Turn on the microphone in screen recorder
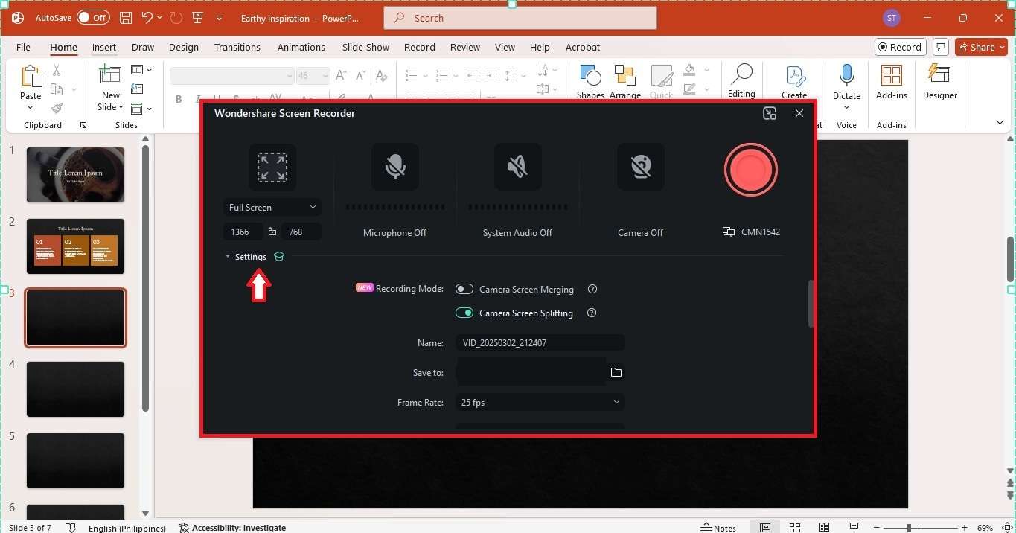Viewport: 1016px width, 533px height. (394, 167)
